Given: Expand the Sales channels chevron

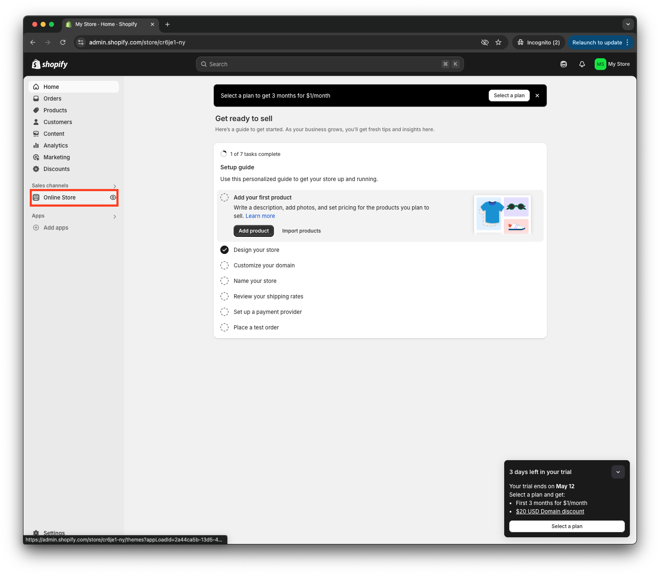Looking at the screenshot, I should click(115, 186).
